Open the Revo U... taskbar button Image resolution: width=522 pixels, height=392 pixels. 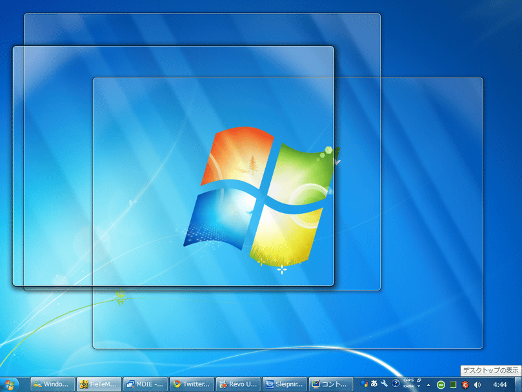pyautogui.click(x=238, y=384)
